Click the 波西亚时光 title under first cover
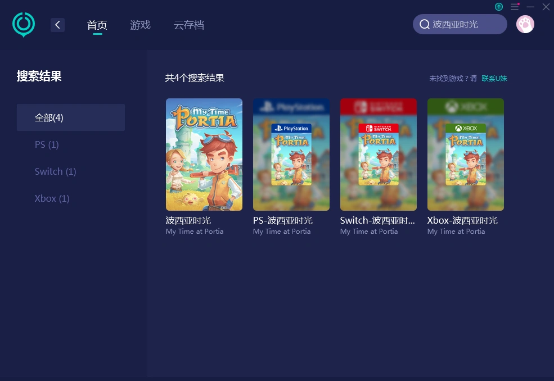 coord(188,221)
